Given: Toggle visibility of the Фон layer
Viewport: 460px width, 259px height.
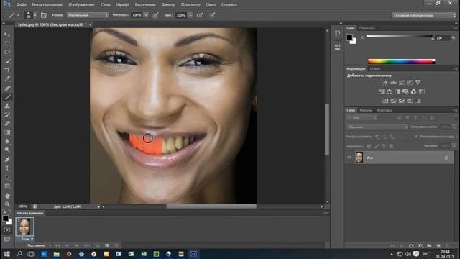Looking at the screenshot, I should click(x=349, y=158).
